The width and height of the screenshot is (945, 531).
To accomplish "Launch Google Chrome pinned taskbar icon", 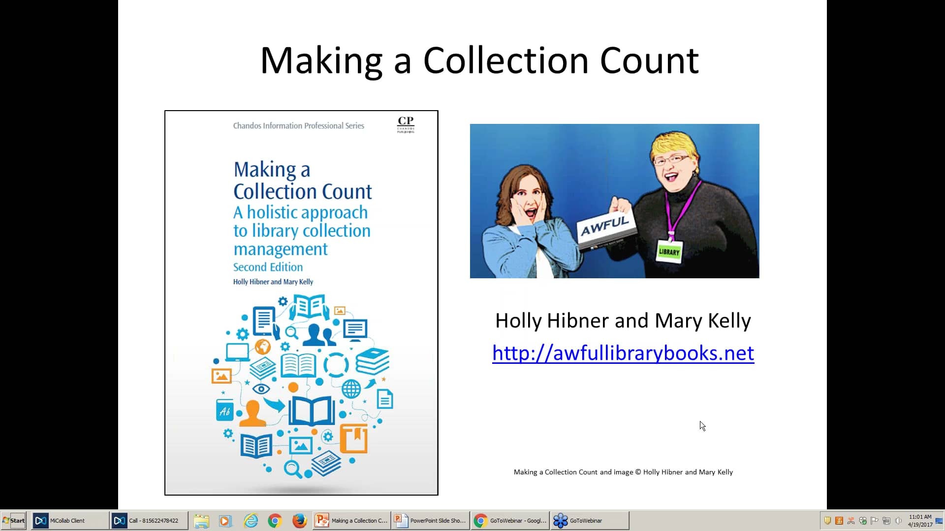I will point(275,521).
